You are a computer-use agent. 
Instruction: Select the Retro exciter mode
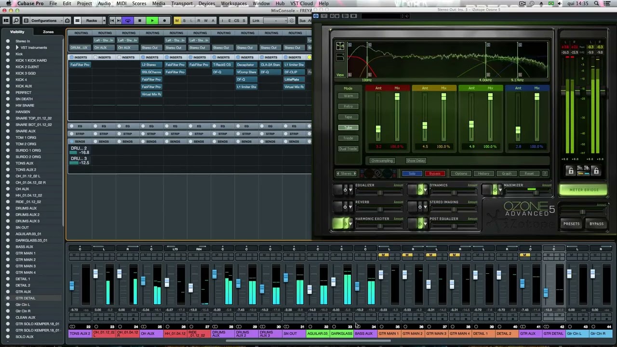348,107
